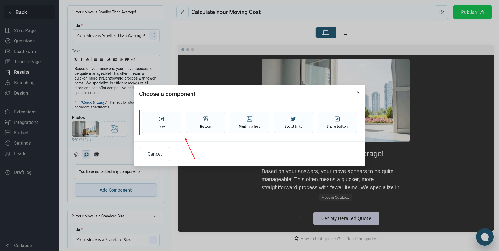Screen dimensions: 499x251
Task: Collapse the first result panel
Action: [x=155, y=12]
